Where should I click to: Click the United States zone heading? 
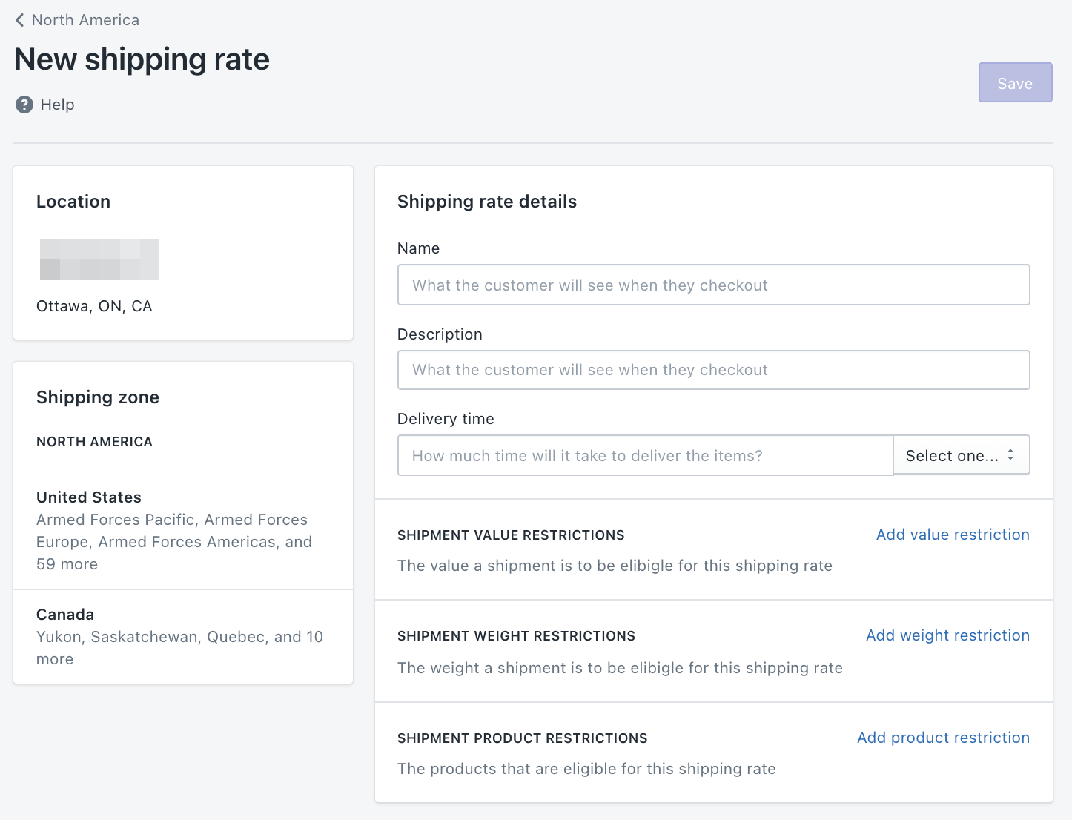pyautogui.click(x=89, y=497)
